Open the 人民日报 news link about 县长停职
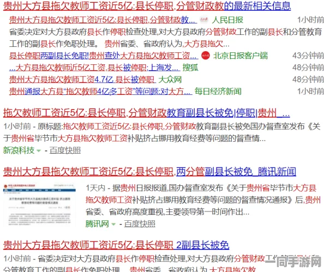 tap(103, 20)
